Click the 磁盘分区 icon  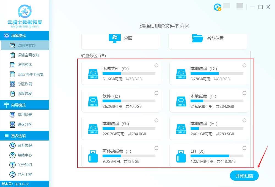tap(12, 124)
